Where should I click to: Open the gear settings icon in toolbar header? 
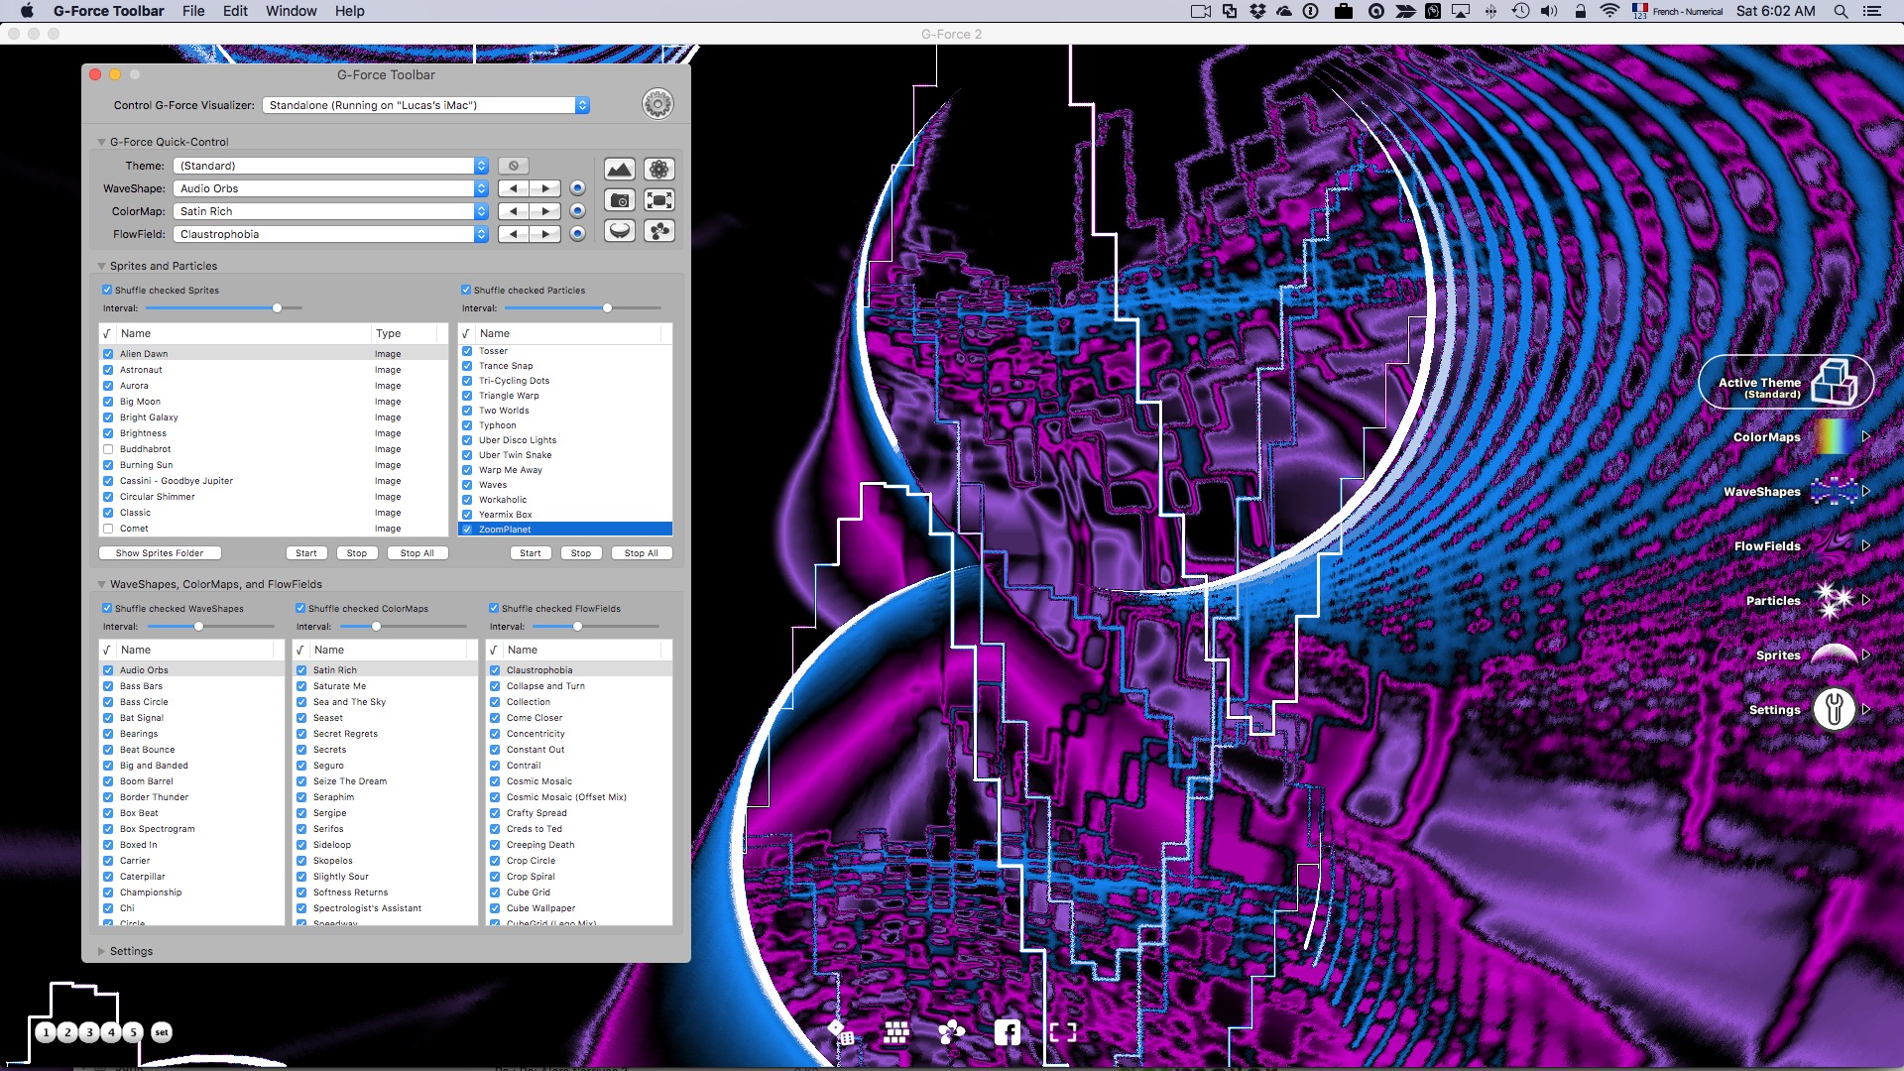pyautogui.click(x=657, y=104)
